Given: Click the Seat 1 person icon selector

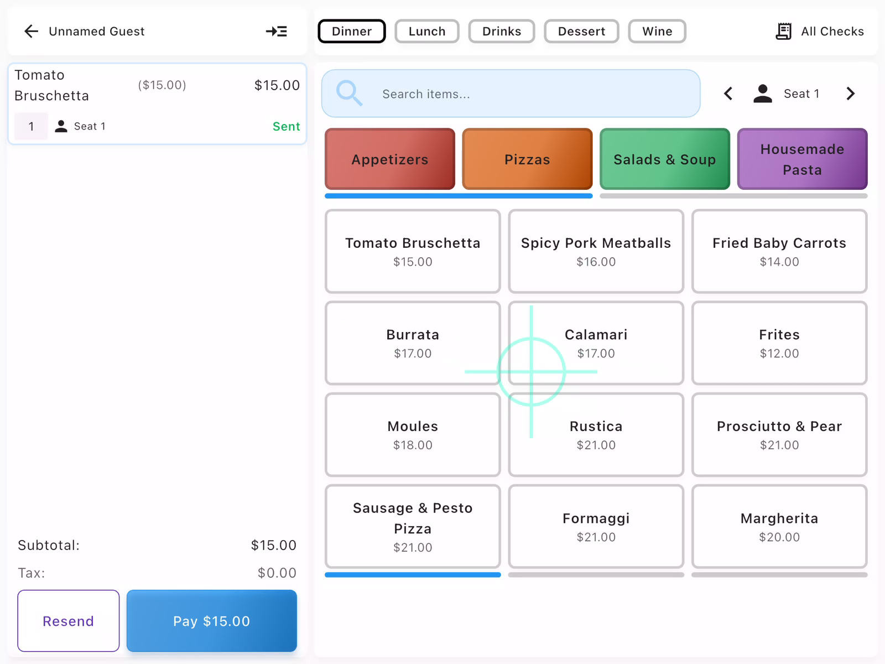Looking at the screenshot, I should point(763,94).
